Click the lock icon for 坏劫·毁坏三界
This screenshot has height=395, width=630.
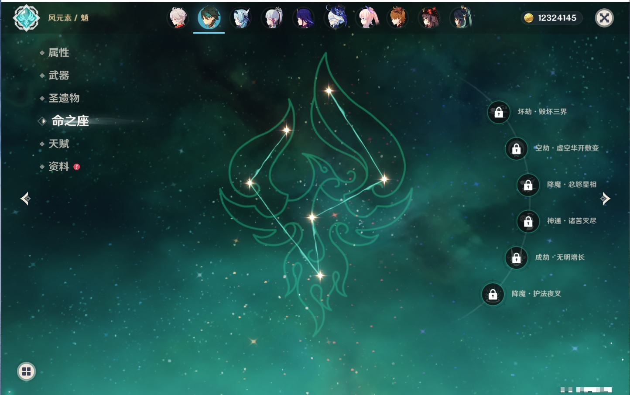click(x=499, y=113)
